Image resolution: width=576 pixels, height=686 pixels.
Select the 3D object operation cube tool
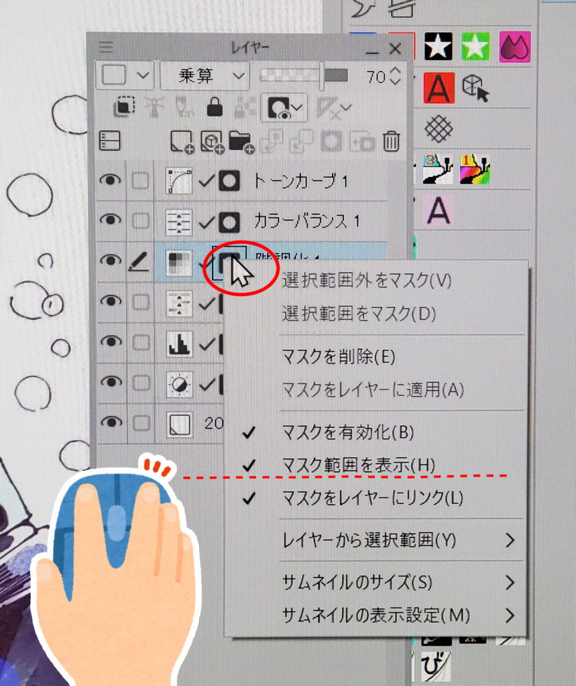pos(475,88)
